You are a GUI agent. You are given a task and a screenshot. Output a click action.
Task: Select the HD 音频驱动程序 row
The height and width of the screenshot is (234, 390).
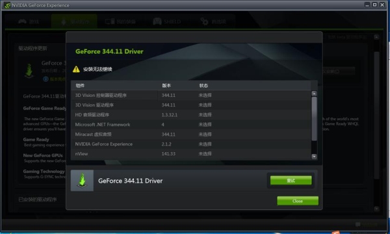(190, 114)
